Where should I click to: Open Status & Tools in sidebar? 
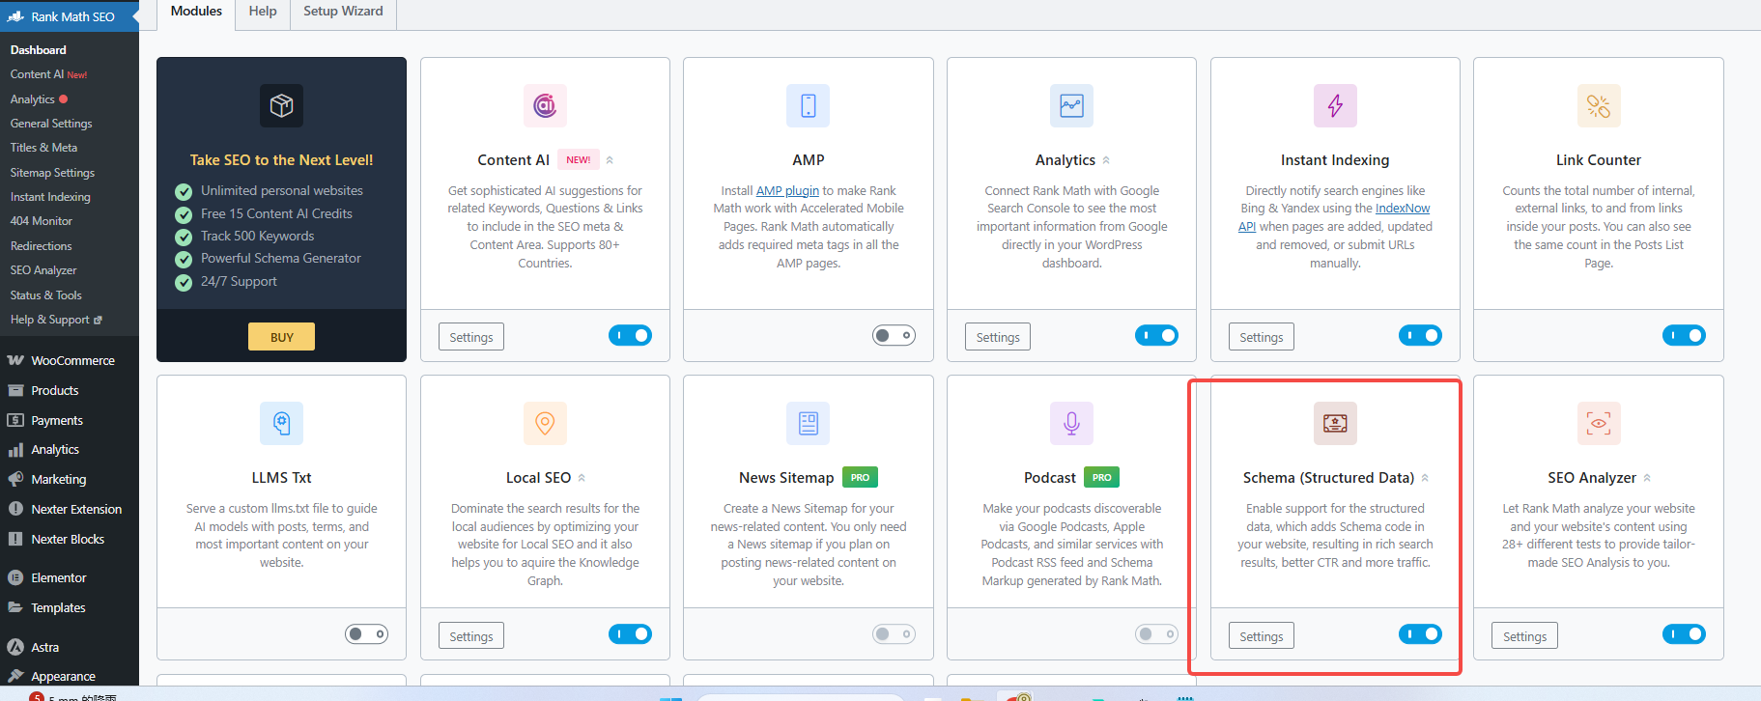point(45,295)
